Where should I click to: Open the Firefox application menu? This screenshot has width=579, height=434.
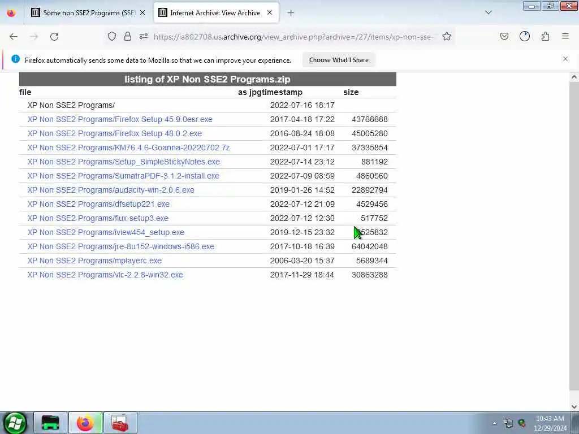(x=565, y=36)
